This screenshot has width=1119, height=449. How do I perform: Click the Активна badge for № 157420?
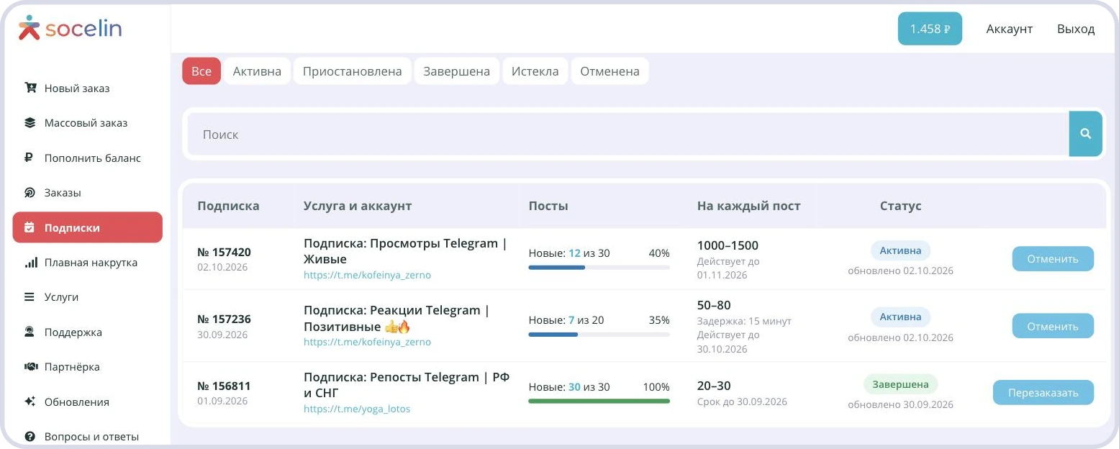tap(900, 250)
